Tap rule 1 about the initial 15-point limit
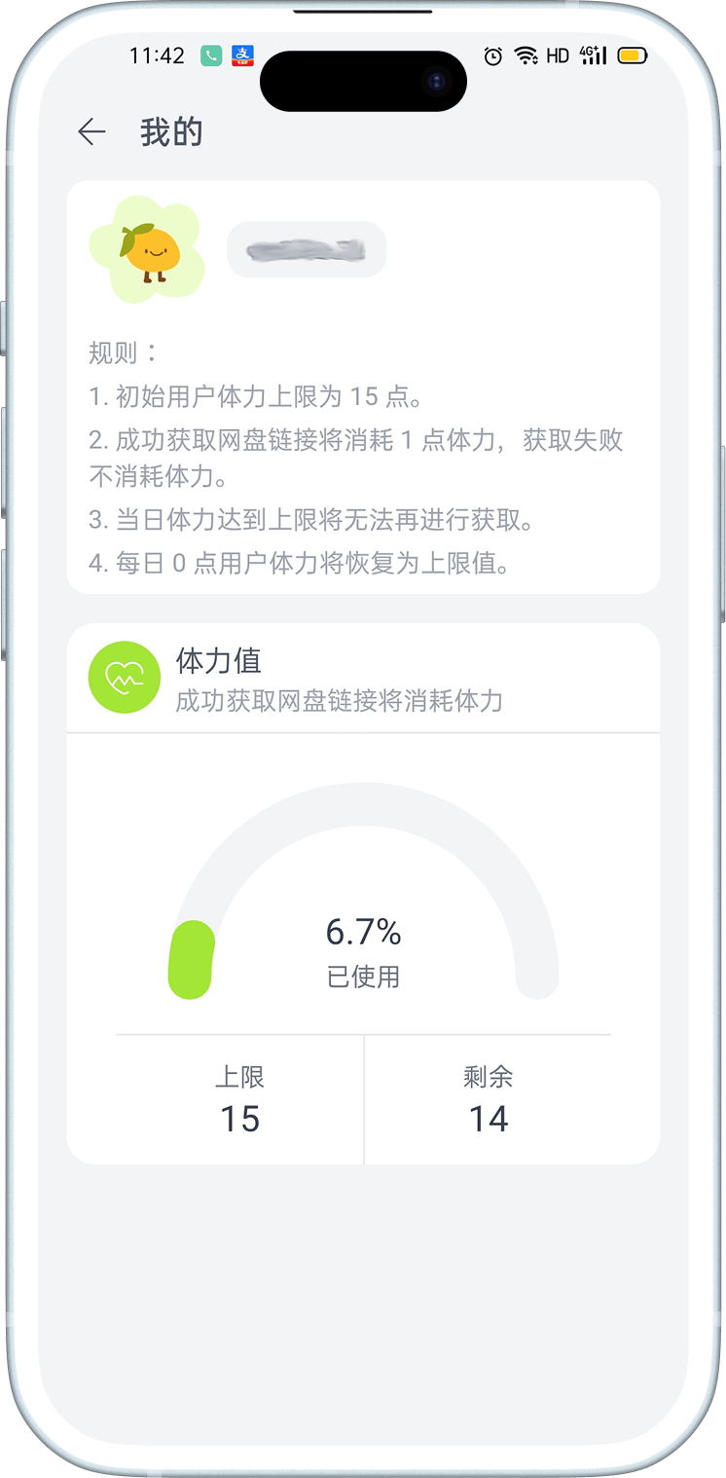The height and width of the screenshot is (1478, 726). (x=255, y=397)
